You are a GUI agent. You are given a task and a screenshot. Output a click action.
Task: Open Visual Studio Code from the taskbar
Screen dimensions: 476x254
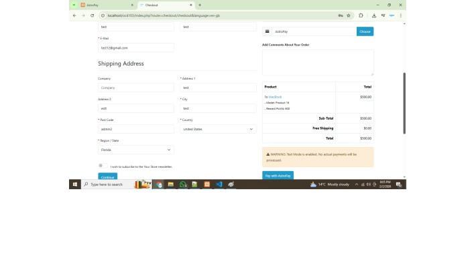(x=219, y=184)
